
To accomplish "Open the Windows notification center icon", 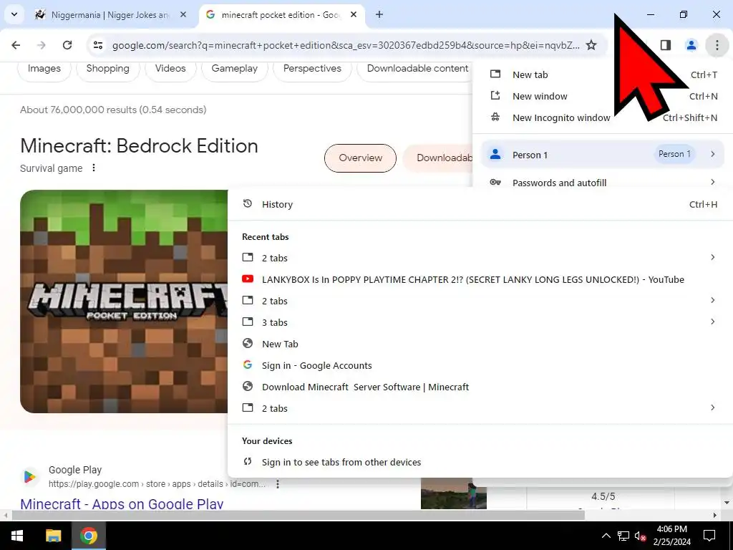I will (x=709, y=536).
